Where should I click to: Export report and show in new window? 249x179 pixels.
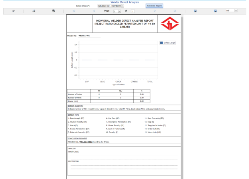click(215, 11)
